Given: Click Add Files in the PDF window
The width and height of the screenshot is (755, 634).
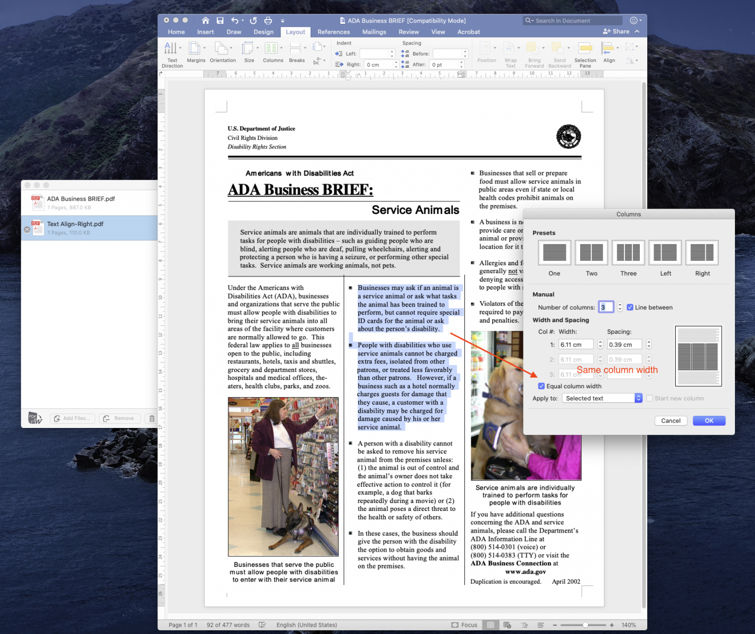Looking at the screenshot, I should pos(72,418).
